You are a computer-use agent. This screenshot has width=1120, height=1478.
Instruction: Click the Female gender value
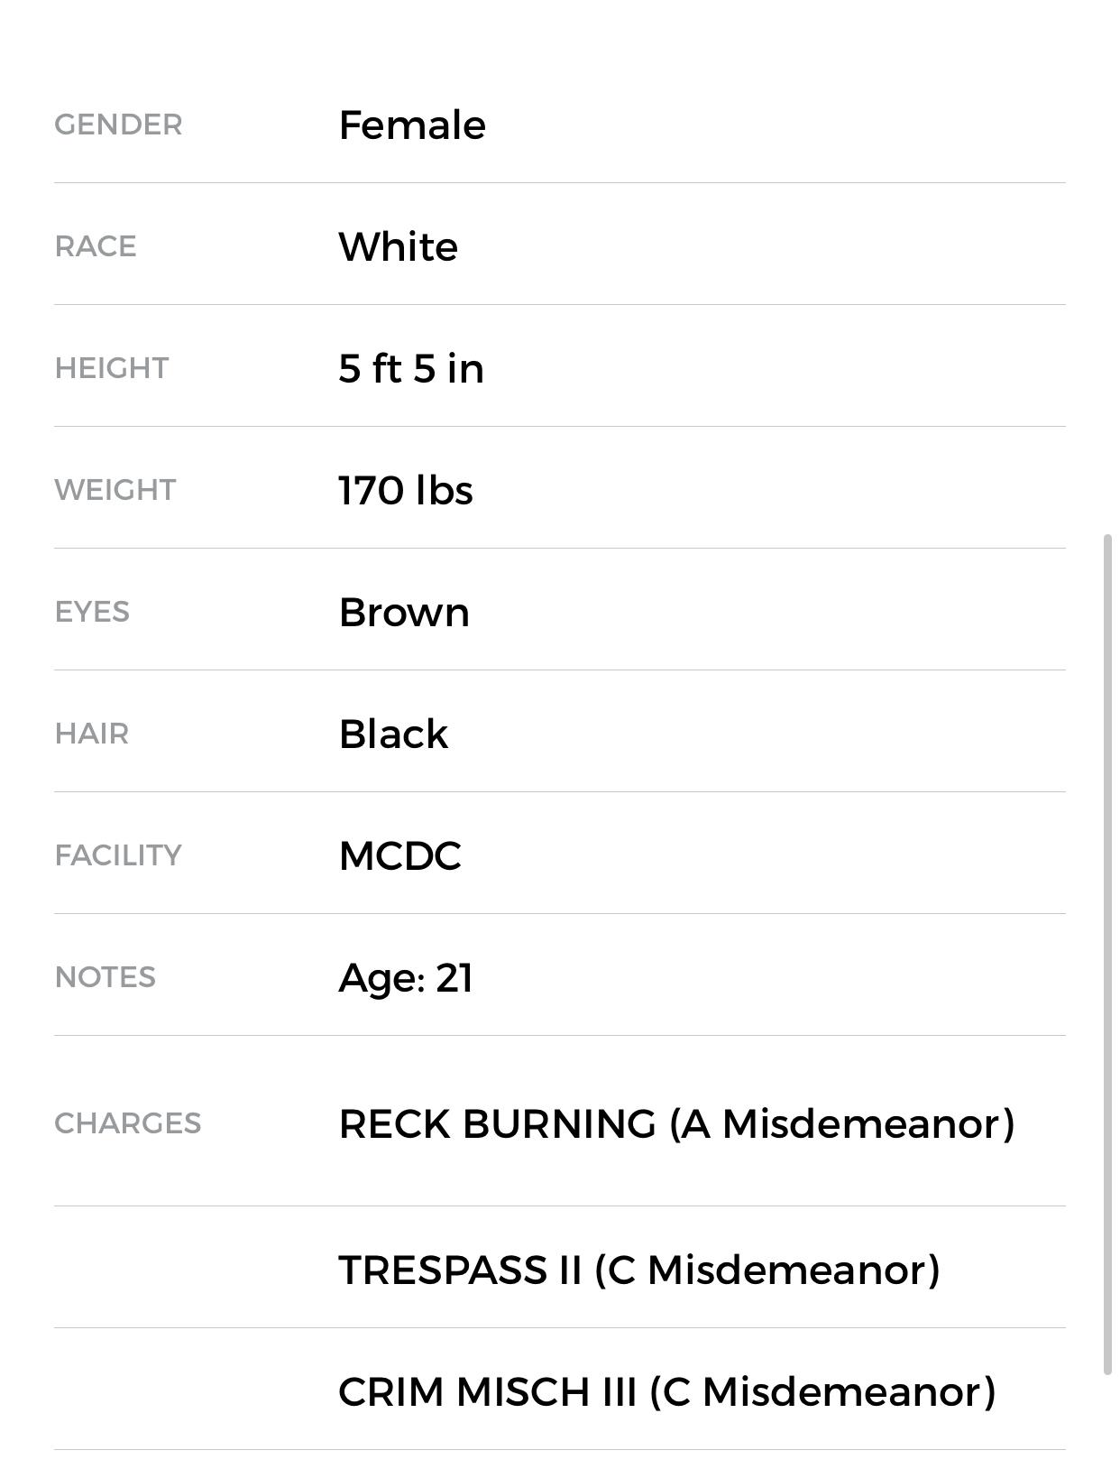pyautogui.click(x=412, y=125)
